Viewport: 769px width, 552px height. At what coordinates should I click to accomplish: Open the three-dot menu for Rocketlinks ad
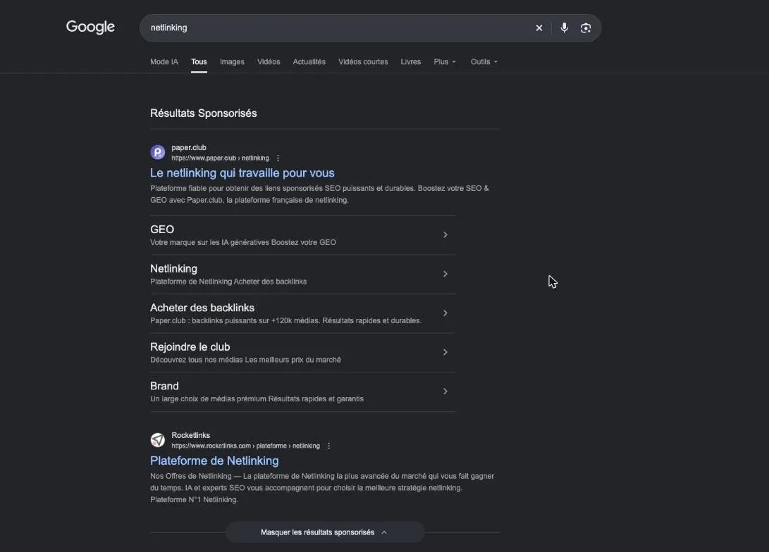(329, 446)
